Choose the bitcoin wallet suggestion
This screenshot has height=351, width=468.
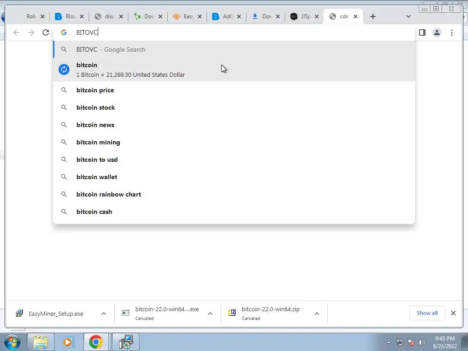234,177
